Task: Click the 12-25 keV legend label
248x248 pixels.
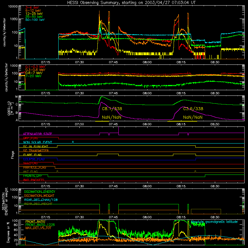Action: click(34, 14)
